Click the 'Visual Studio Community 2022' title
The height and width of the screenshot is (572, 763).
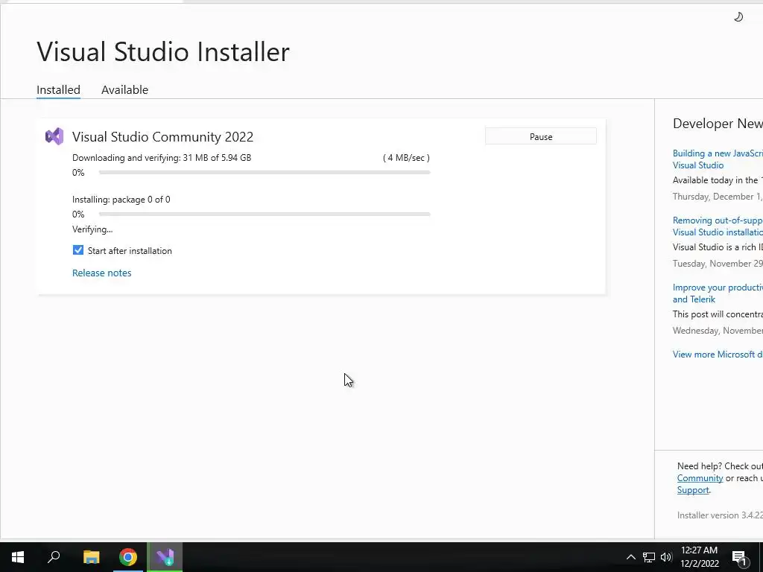162,137
